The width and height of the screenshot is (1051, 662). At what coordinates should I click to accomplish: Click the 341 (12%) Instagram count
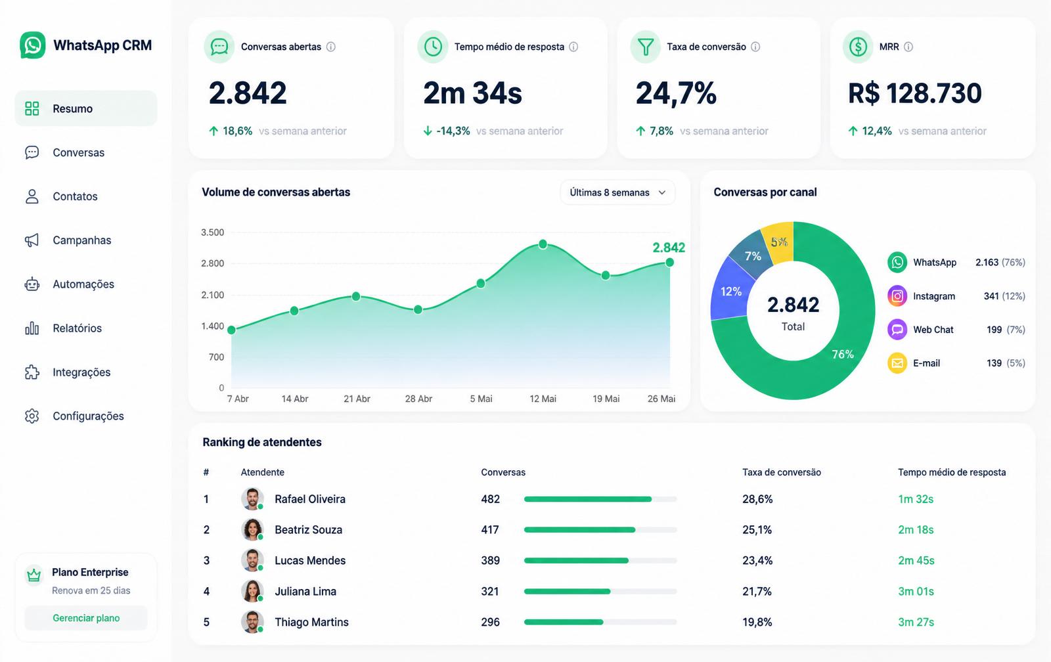1004,296
